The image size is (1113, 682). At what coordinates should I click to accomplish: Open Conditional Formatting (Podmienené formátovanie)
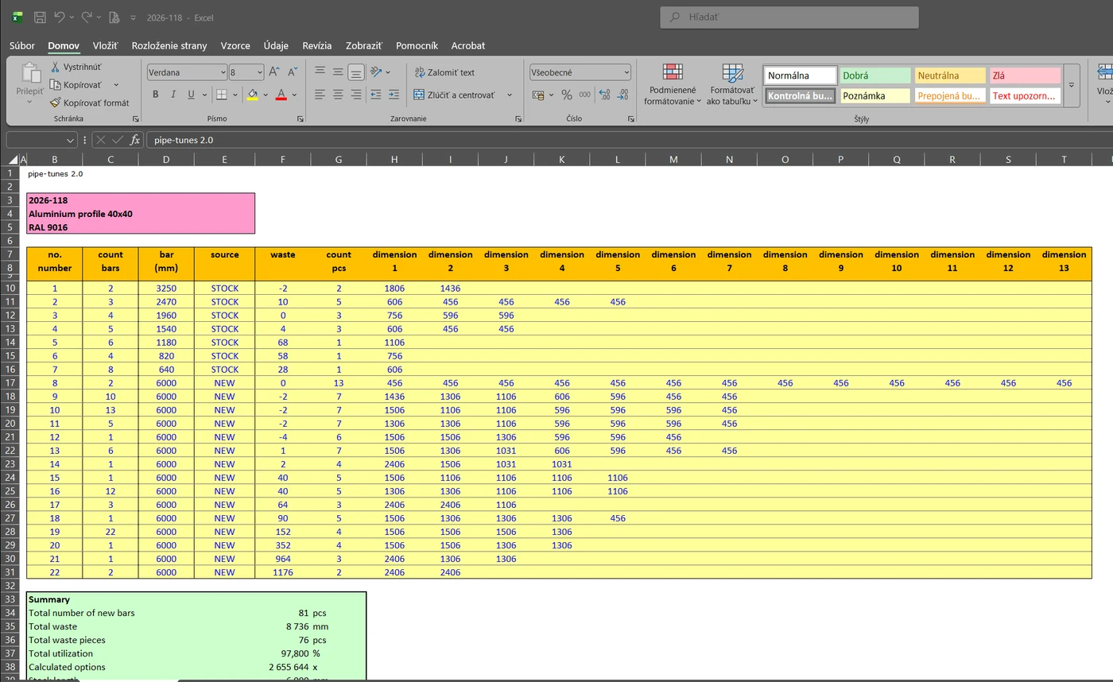[x=673, y=85]
